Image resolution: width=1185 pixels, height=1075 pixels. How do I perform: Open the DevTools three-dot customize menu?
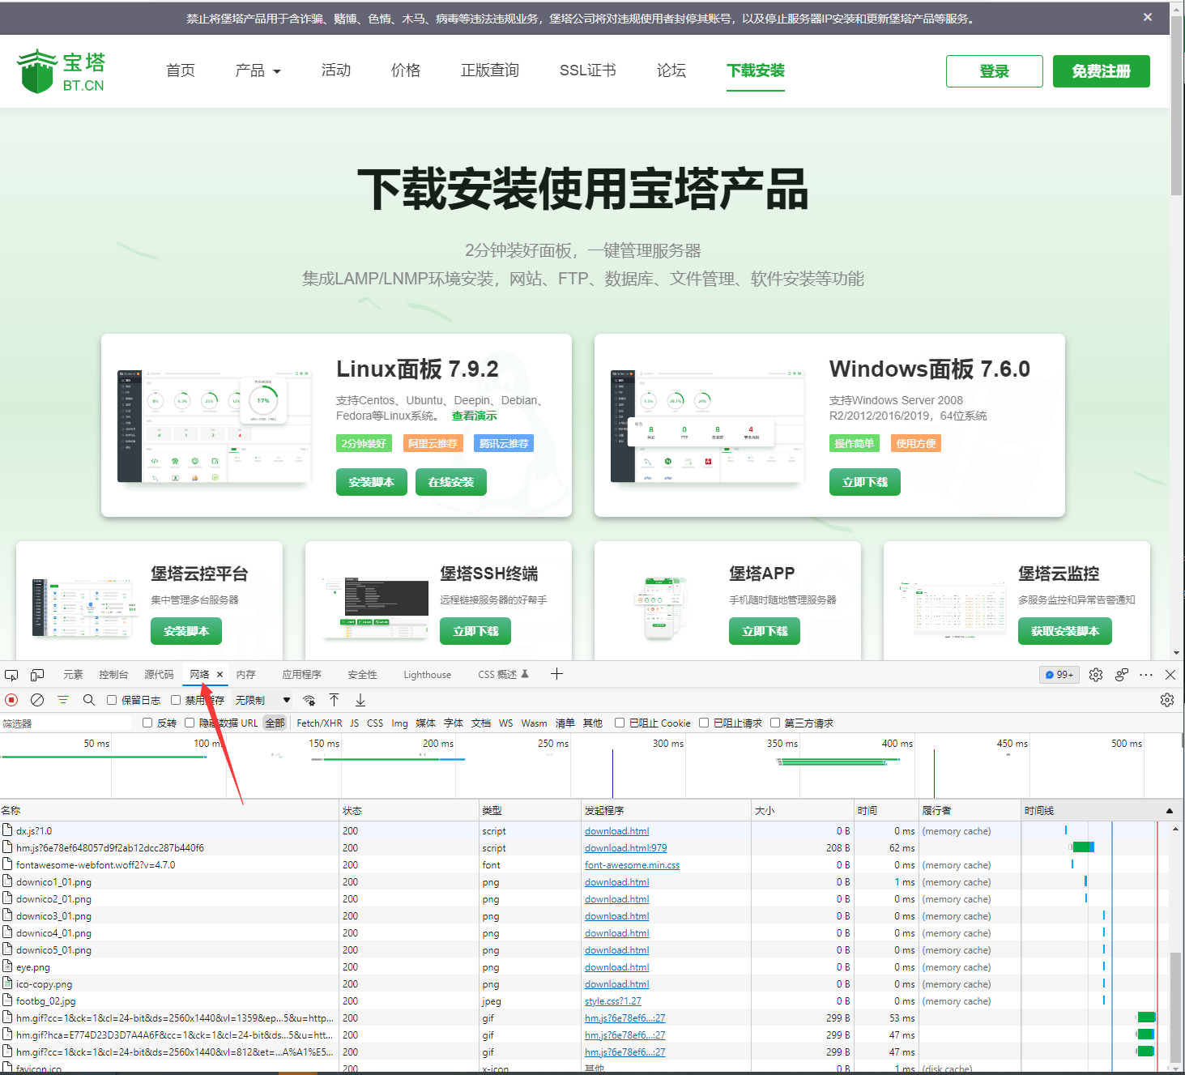coord(1146,675)
